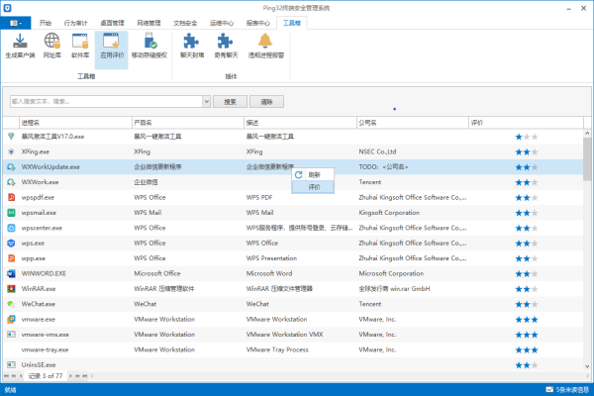Click the 清除 button
The height and width of the screenshot is (396, 594).
tap(266, 102)
